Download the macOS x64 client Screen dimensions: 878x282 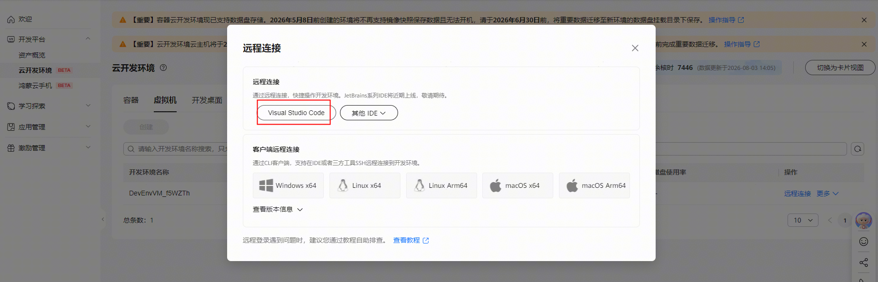518,185
